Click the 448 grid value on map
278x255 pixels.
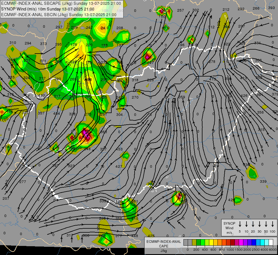tap(135, 236)
